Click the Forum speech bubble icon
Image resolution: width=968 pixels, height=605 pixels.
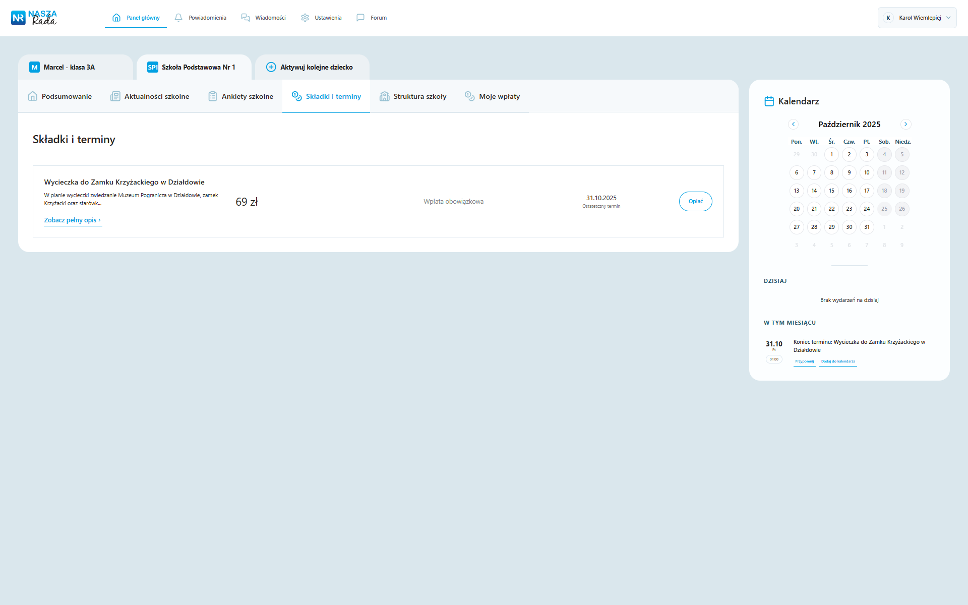[x=360, y=18]
